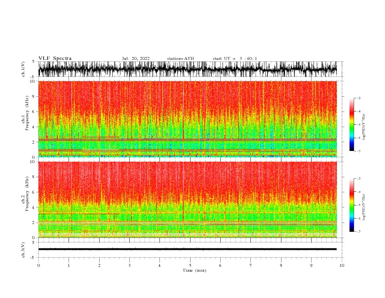Click time axis tick label "1"
Image resolution: width=385 pixels, height=298 pixels.
pyautogui.click(x=69, y=265)
